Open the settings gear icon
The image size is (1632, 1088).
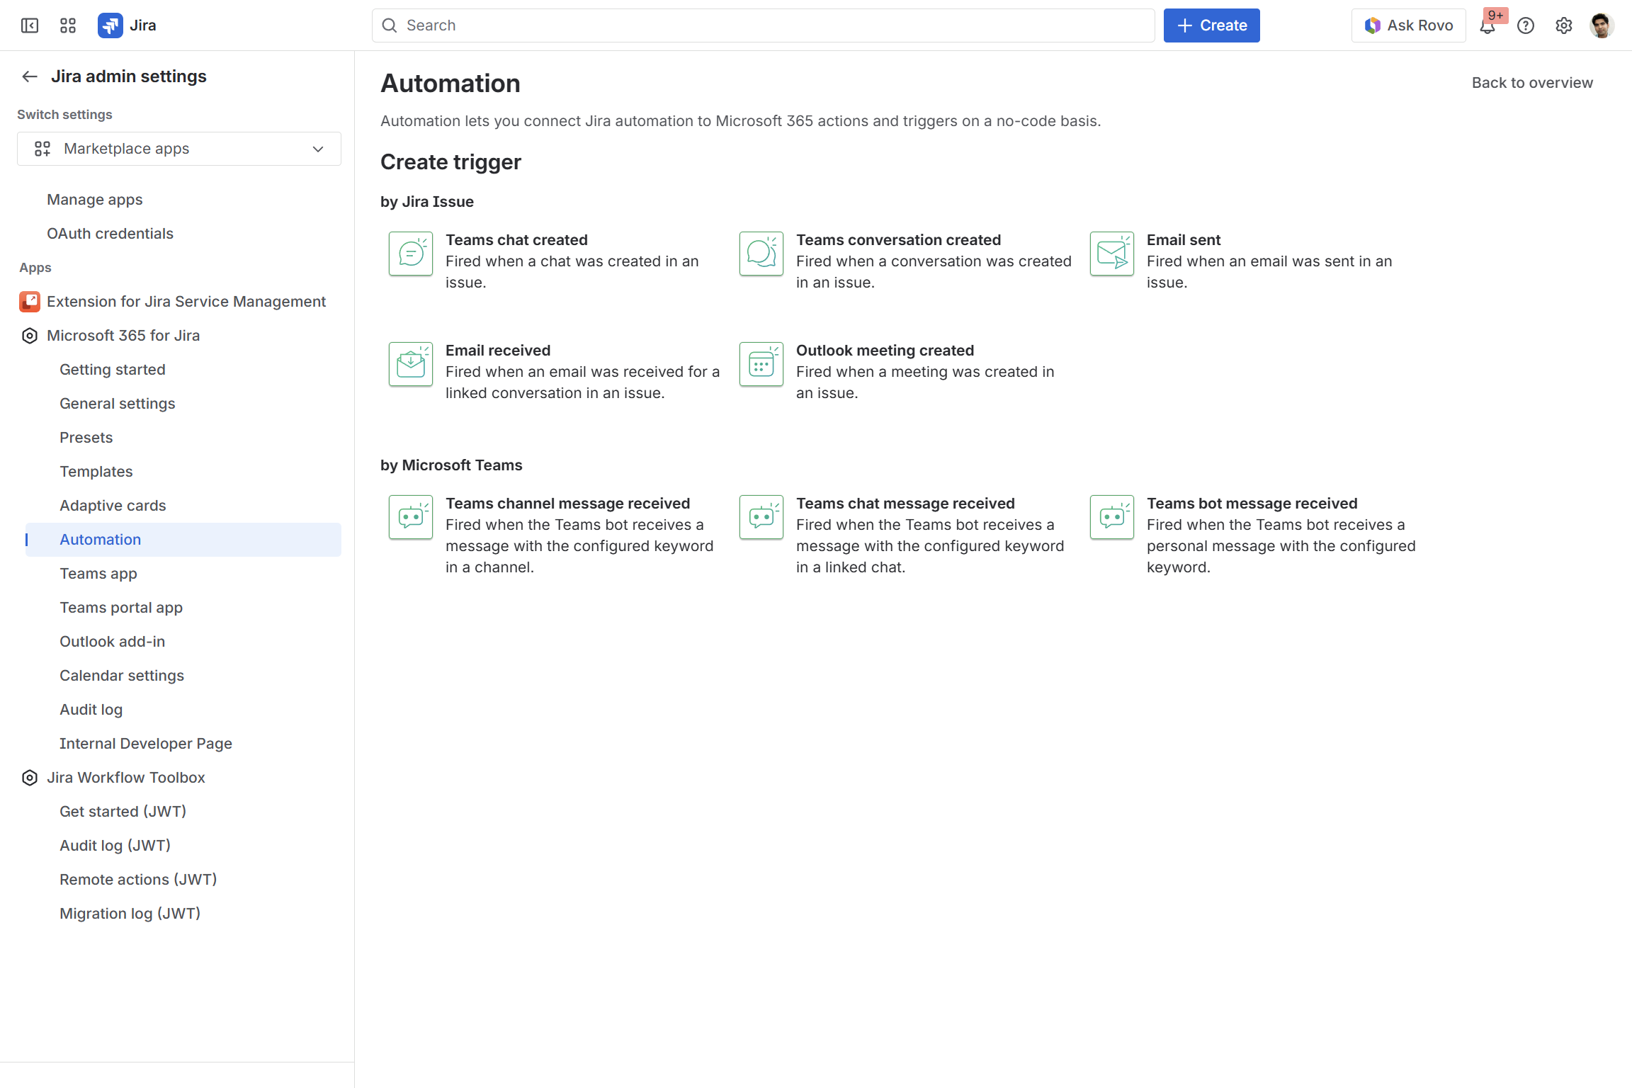coord(1564,25)
